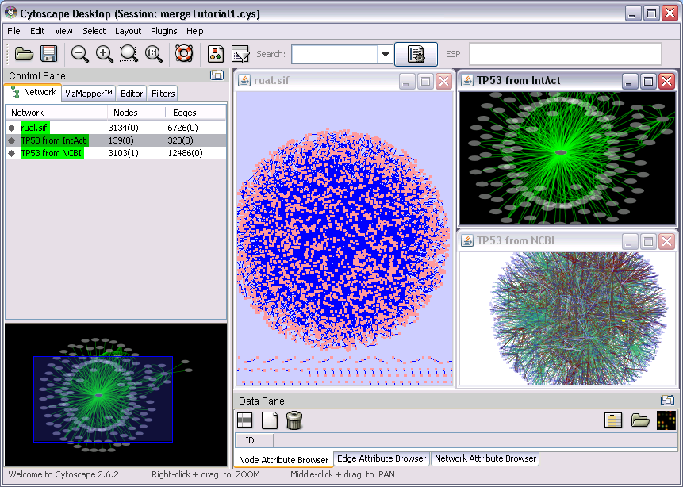The height and width of the screenshot is (487, 683).
Task: Open the Plugins menu
Action: pos(163,31)
